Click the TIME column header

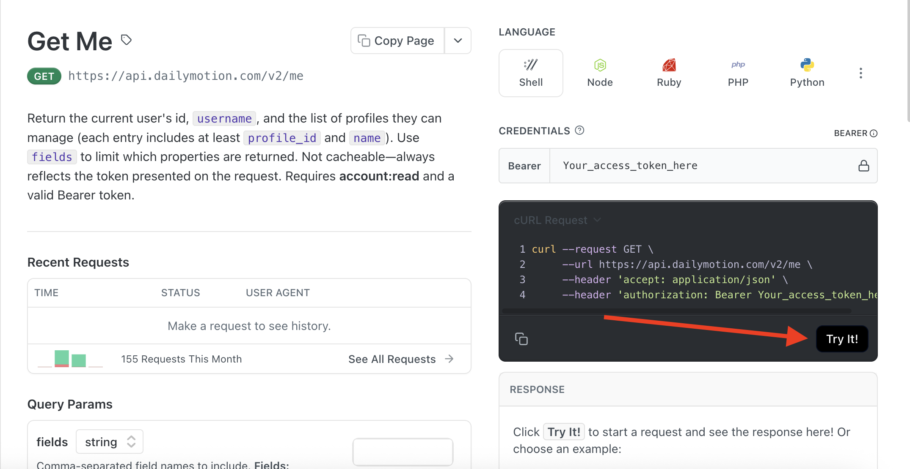[x=47, y=293]
